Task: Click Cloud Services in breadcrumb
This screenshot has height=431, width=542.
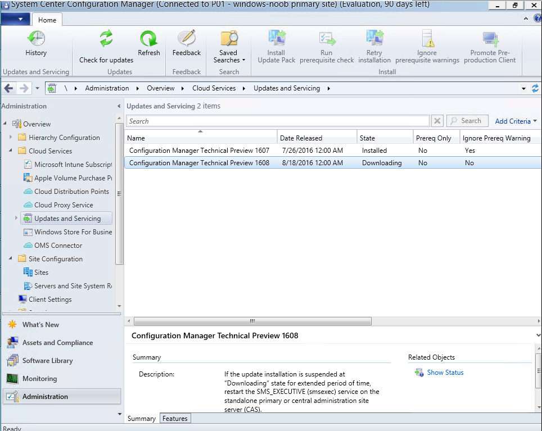Action: coord(214,88)
